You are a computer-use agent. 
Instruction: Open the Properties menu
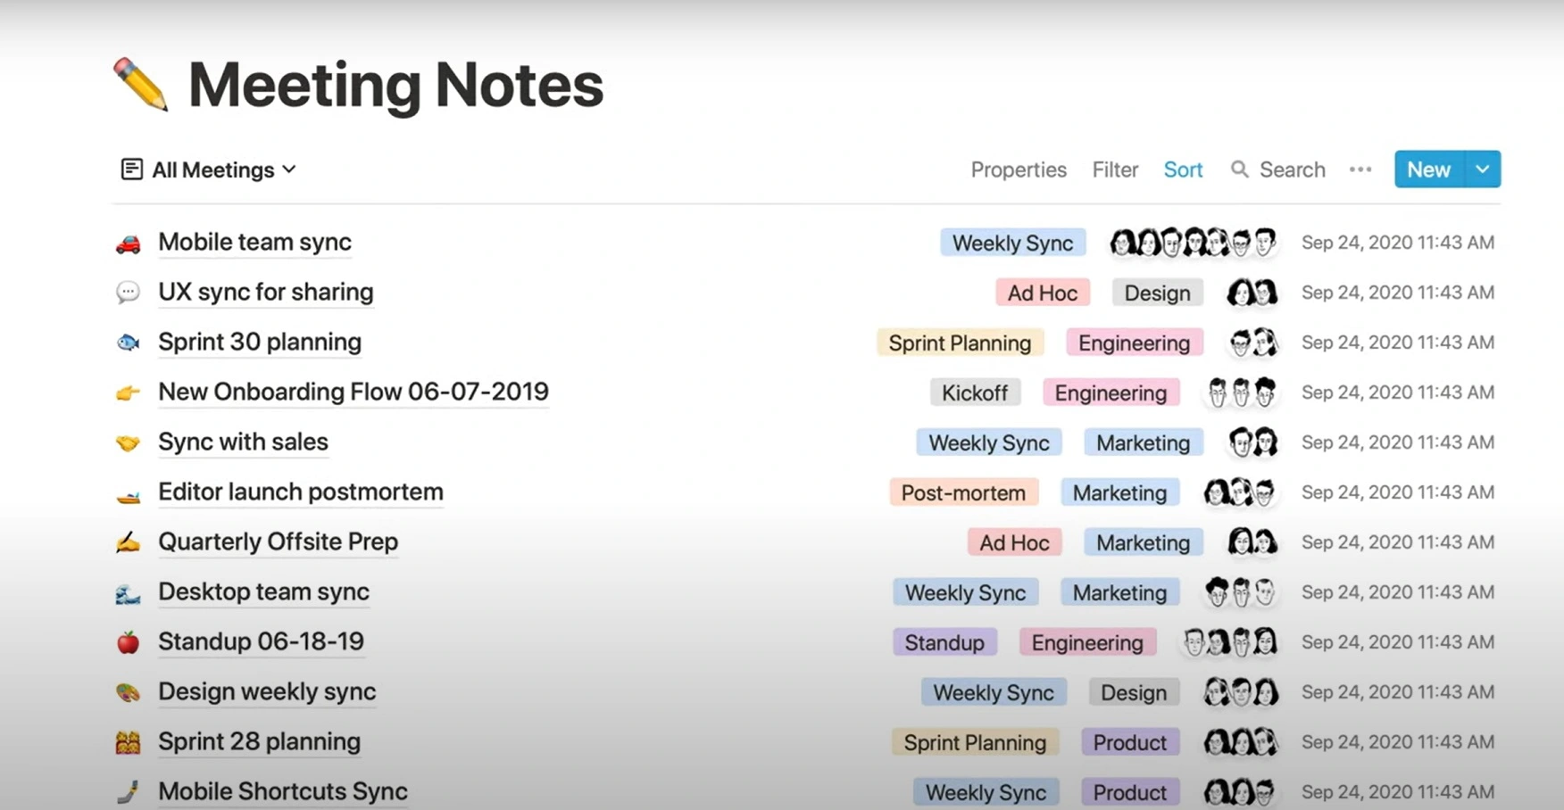[x=1019, y=169]
